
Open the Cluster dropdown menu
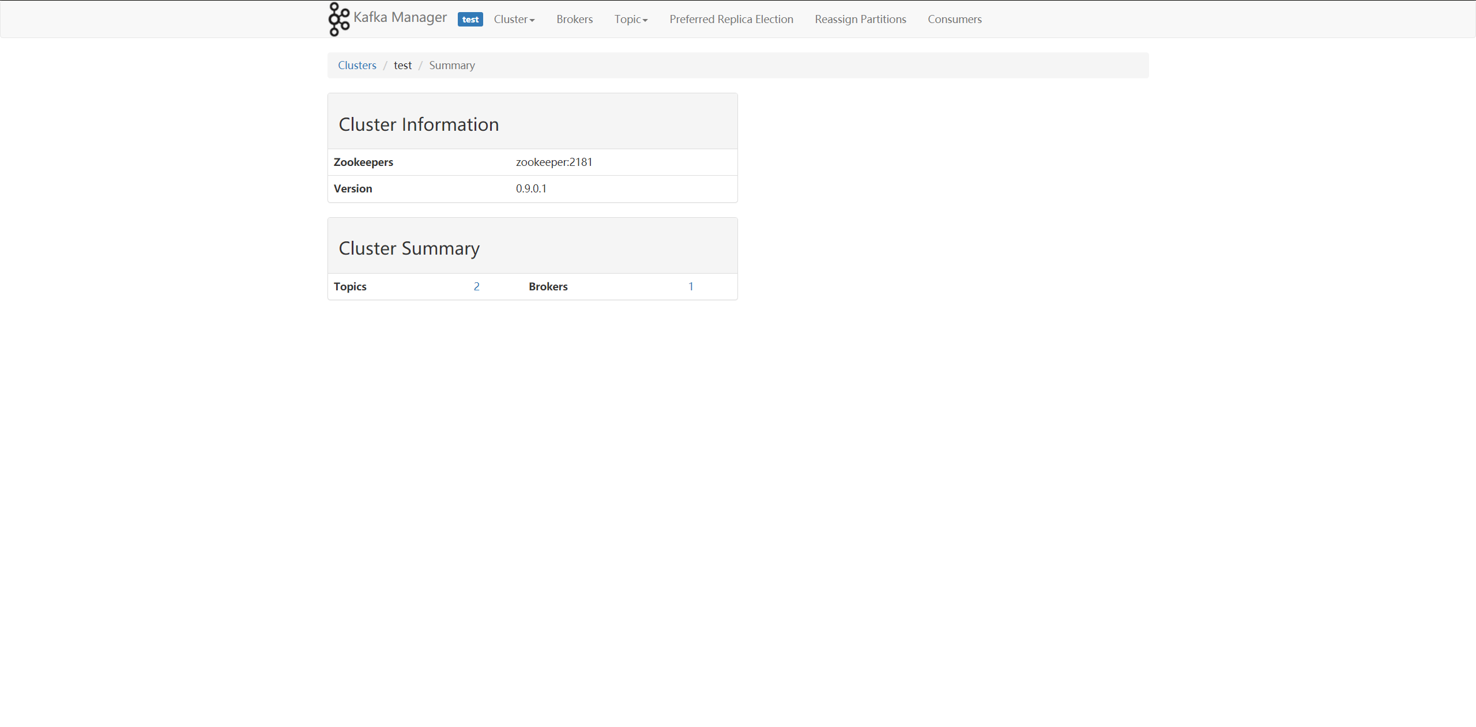click(513, 19)
